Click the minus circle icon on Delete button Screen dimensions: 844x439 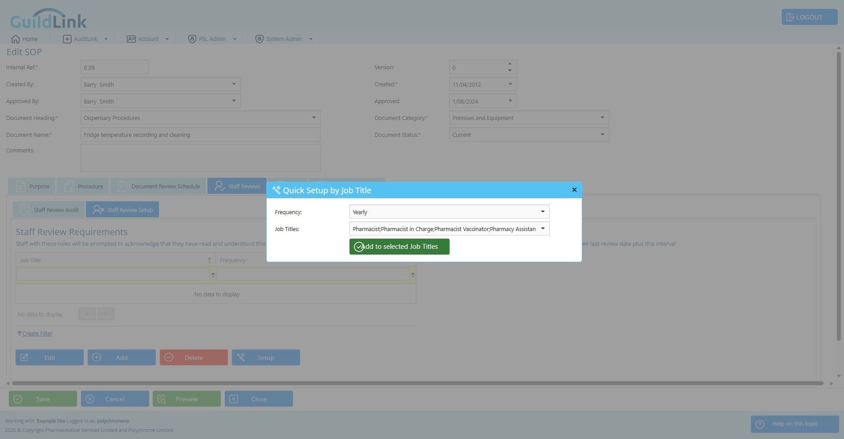pos(169,357)
